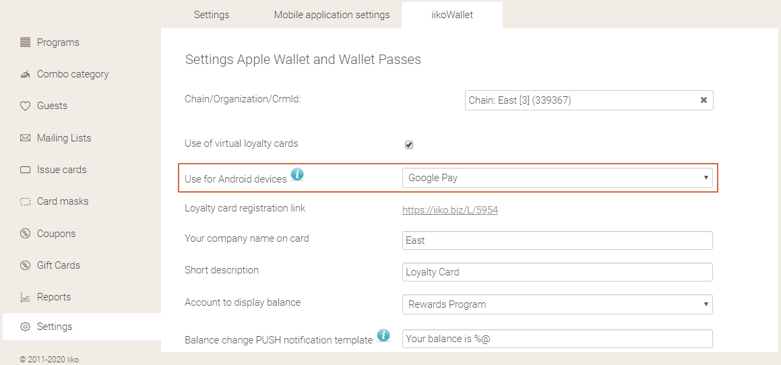Image resolution: width=781 pixels, height=365 pixels.
Task: Click the company name on card field
Action: pos(557,240)
